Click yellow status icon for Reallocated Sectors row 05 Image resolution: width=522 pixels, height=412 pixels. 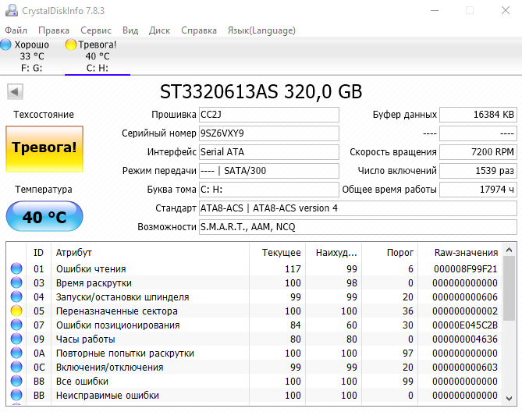coord(16,311)
